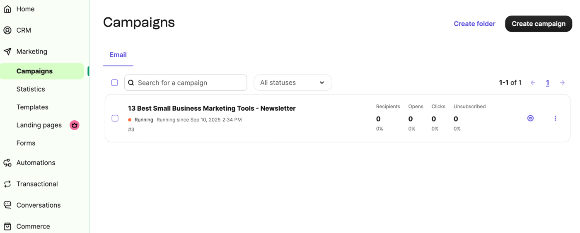Go to next page arrow
Image resolution: width=580 pixels, height=233 pixels.
(562, 83)
